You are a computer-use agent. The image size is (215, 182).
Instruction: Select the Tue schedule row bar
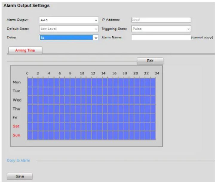pyautogui.click(x=91, y=91)
